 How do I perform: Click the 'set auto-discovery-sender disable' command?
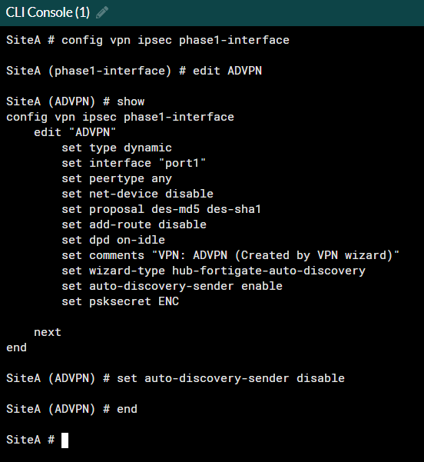(230, 378)
